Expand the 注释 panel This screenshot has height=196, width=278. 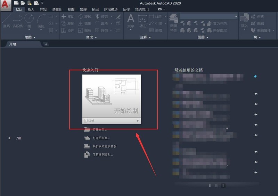click(x=145, y=37)
